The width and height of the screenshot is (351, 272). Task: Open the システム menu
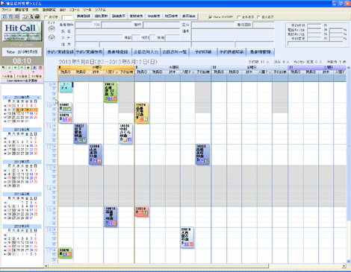click(100, 10)
